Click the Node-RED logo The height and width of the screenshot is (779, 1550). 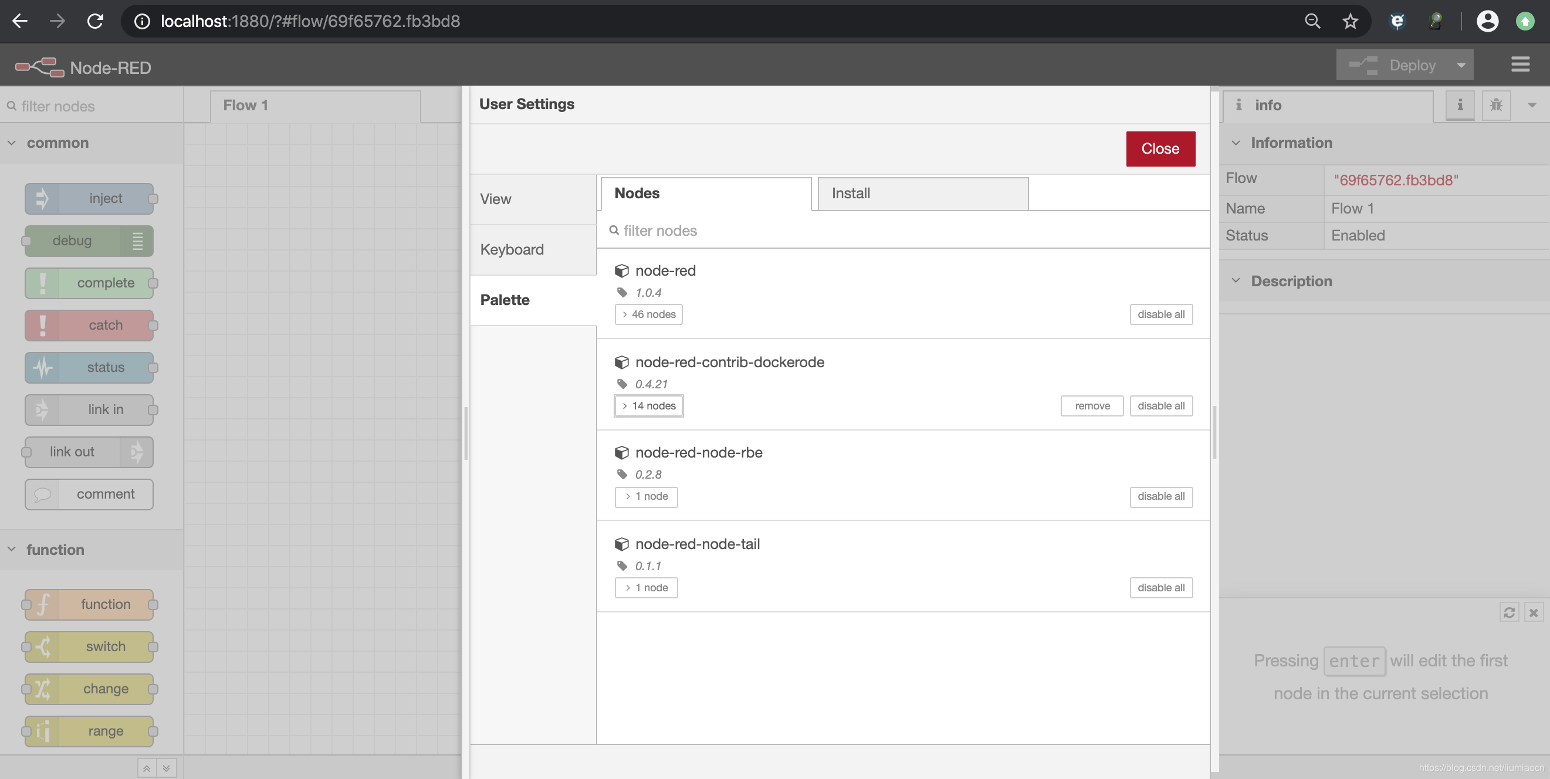pyautogui.click(x=40, y=67)
